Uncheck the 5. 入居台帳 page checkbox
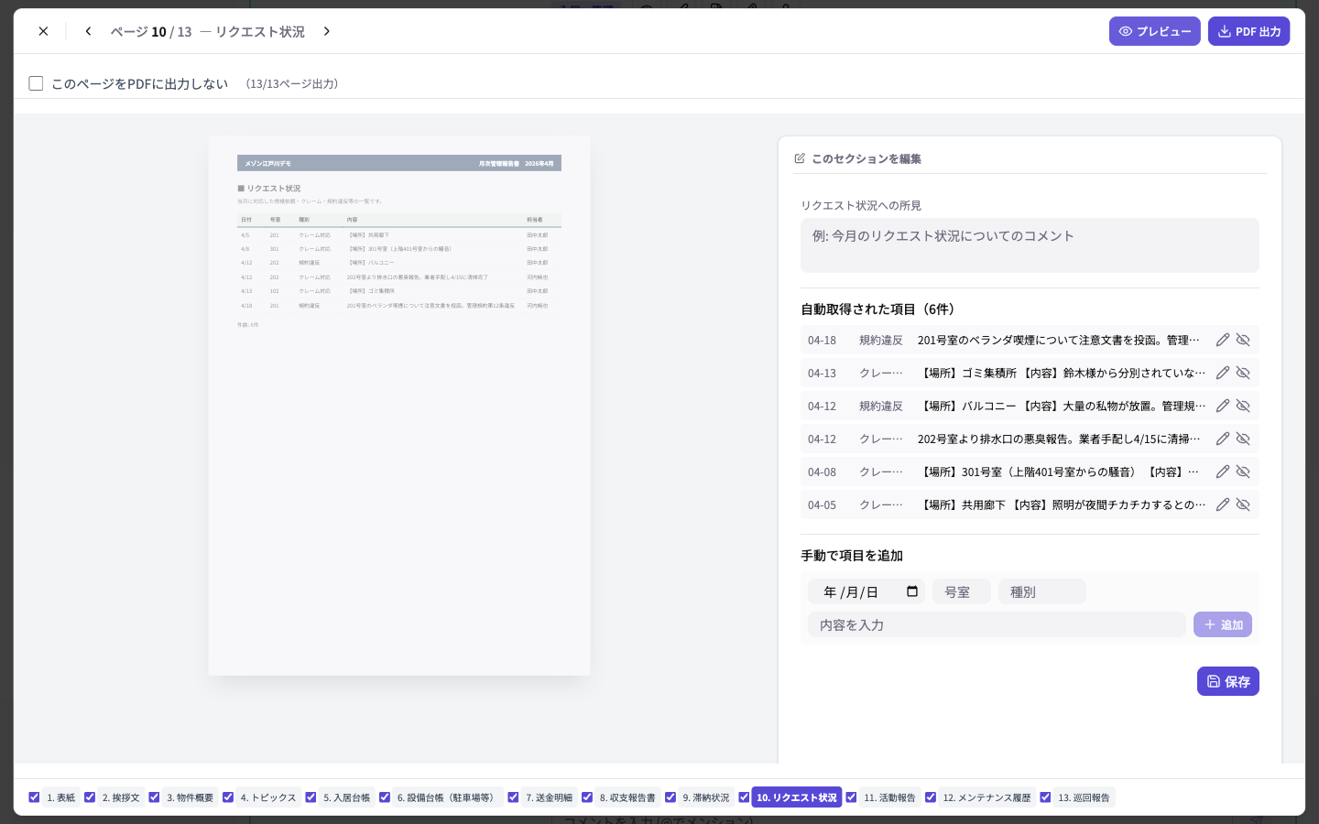This screenshot has width=1319, height=824. 311,797
